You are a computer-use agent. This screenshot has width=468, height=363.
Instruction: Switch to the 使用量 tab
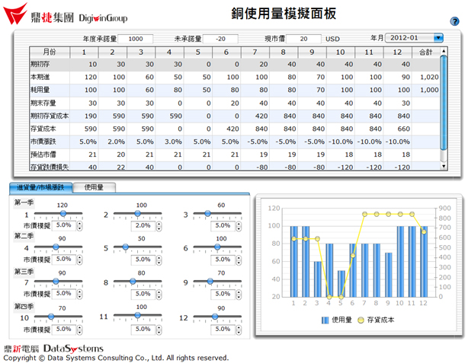[95, 186]
